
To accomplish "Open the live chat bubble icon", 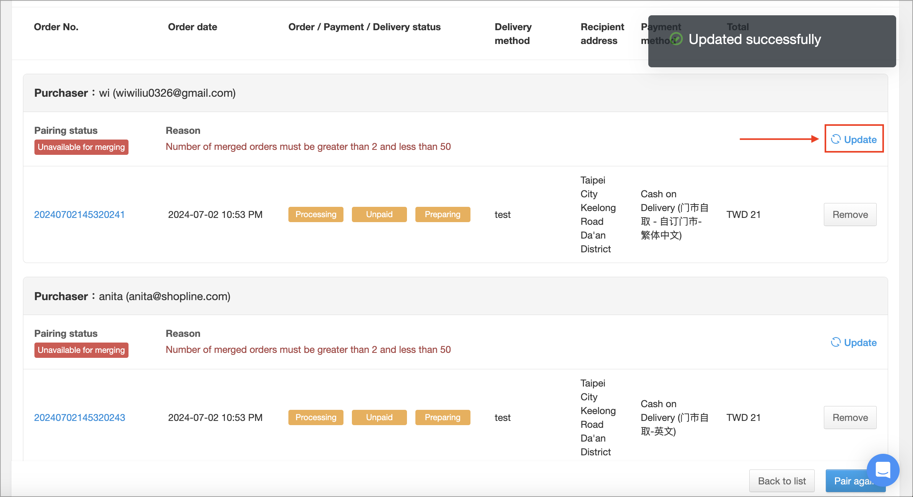I will pyautogui.click(x=883, y=470).
